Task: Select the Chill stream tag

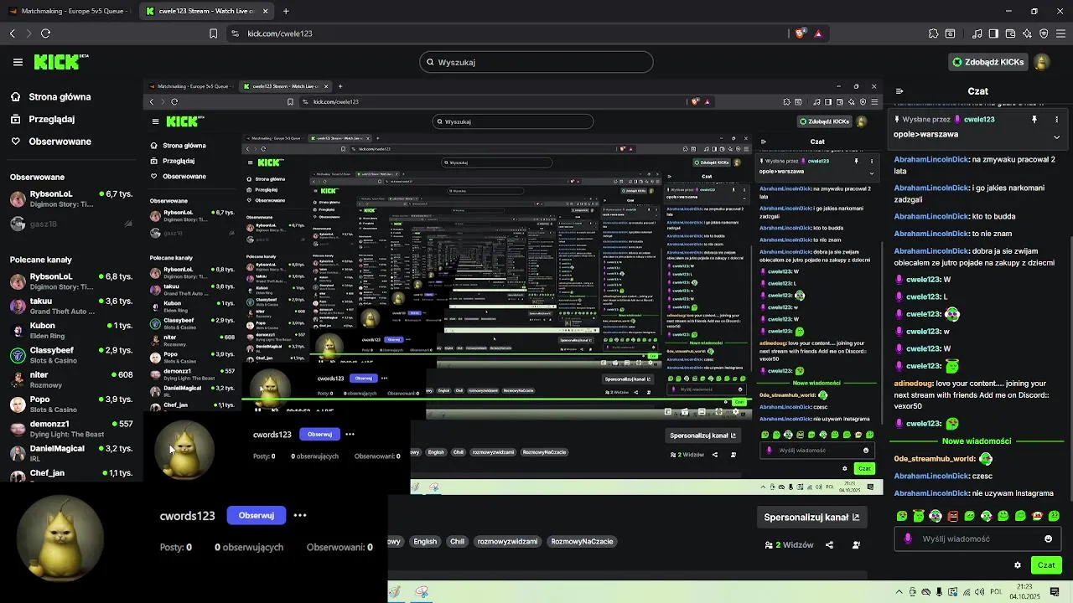Action: click(x=457, y=542)
